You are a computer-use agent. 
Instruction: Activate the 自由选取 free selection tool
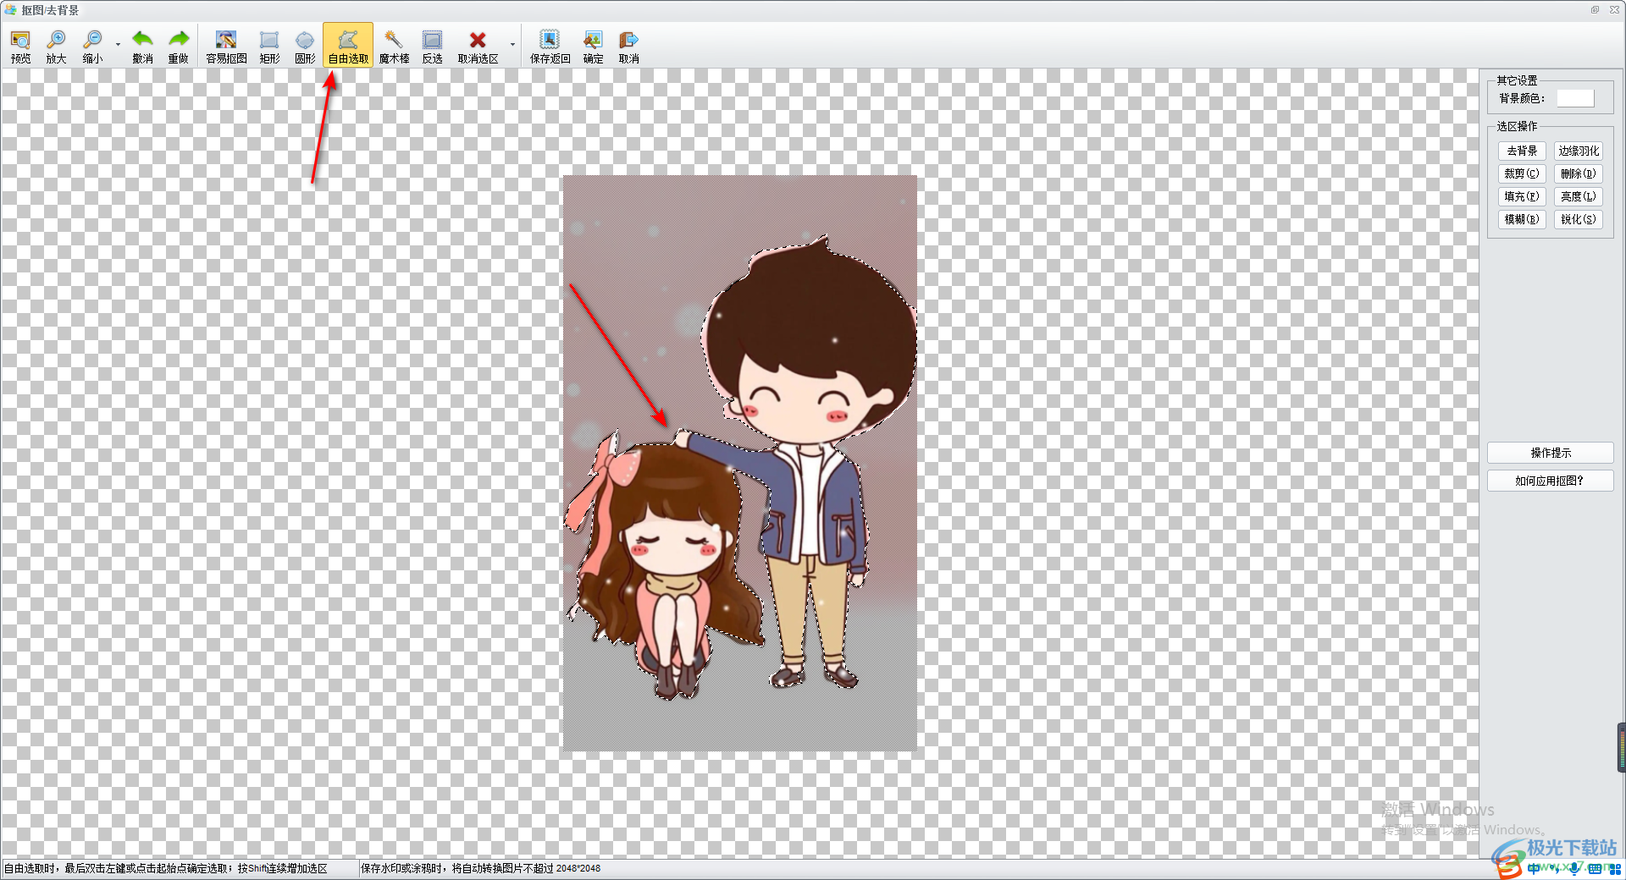[x=348, y=46]
